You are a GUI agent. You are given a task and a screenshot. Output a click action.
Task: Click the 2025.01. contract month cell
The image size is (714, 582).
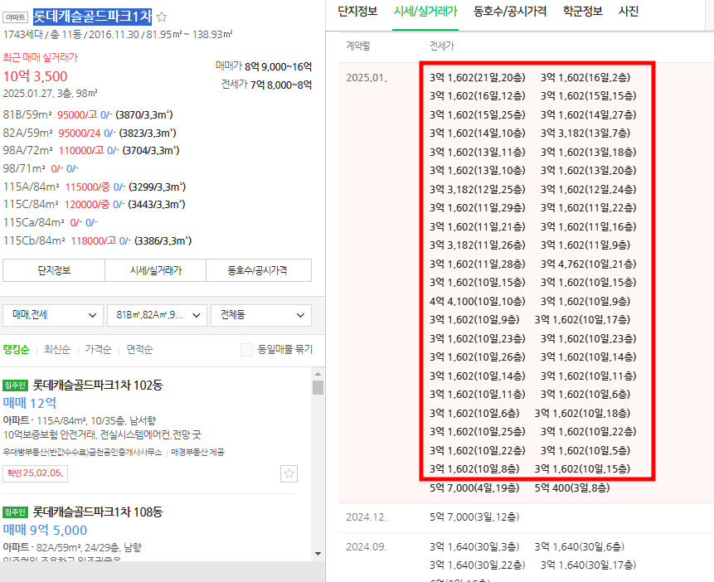[367, 78]
